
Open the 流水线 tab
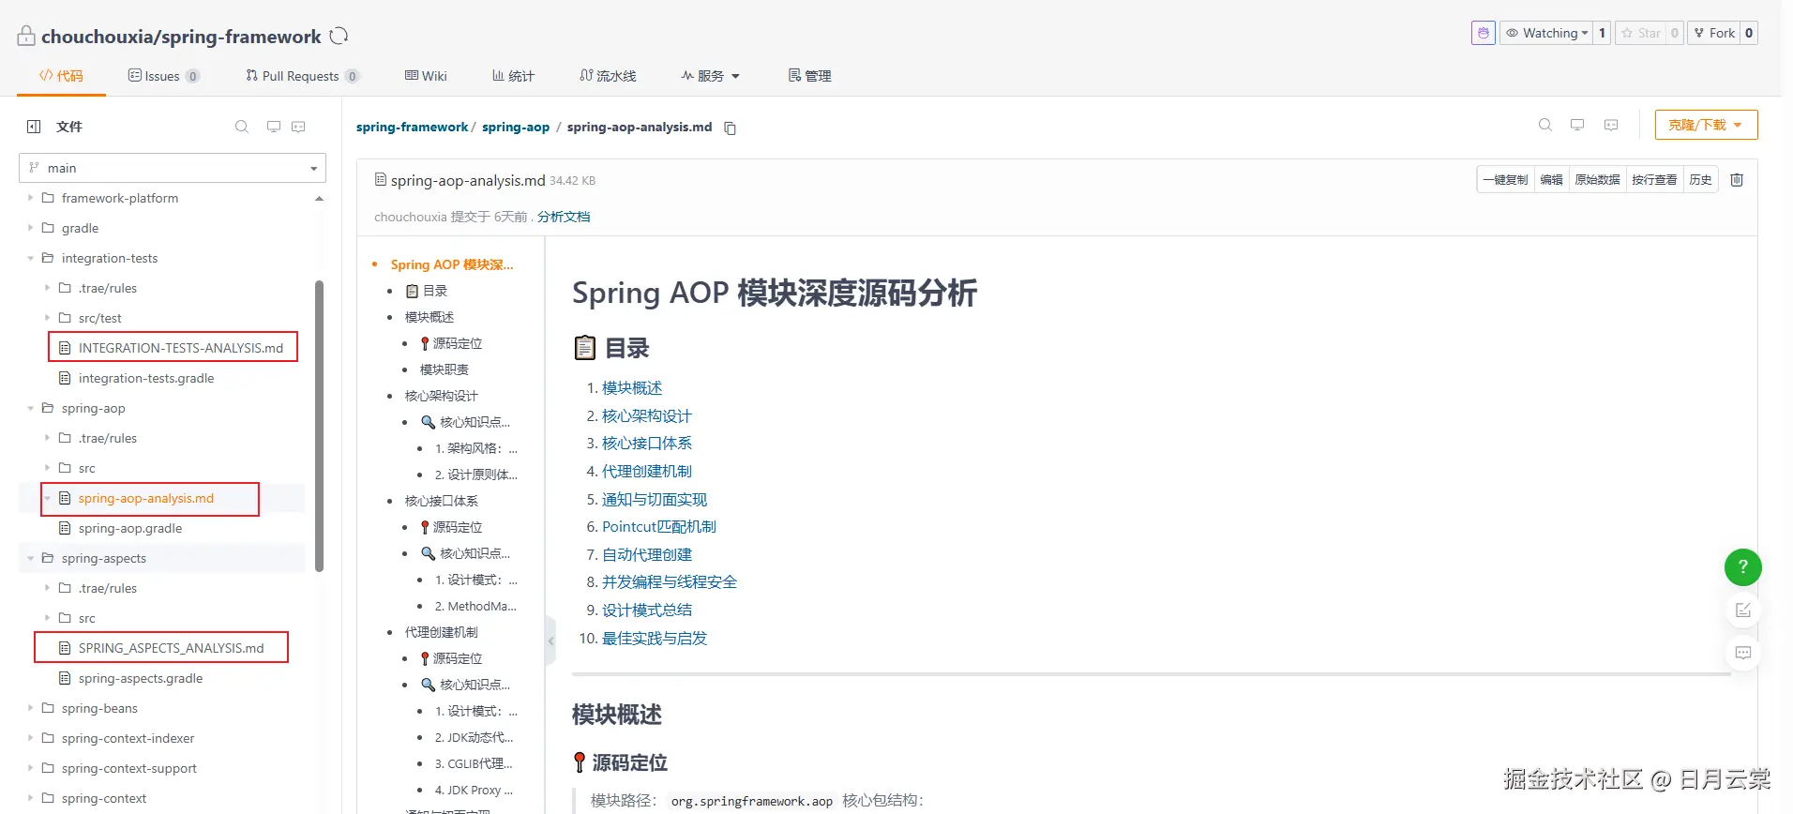coord(608,76)
